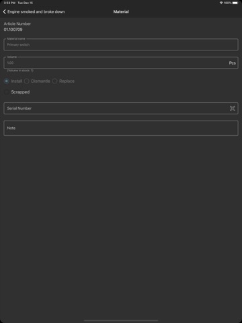
Task: Select the Dismantle radio button
Action: point(26,81)
